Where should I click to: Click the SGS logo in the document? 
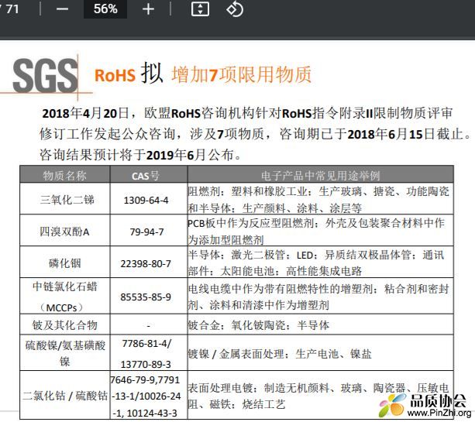tap(46, 76)
